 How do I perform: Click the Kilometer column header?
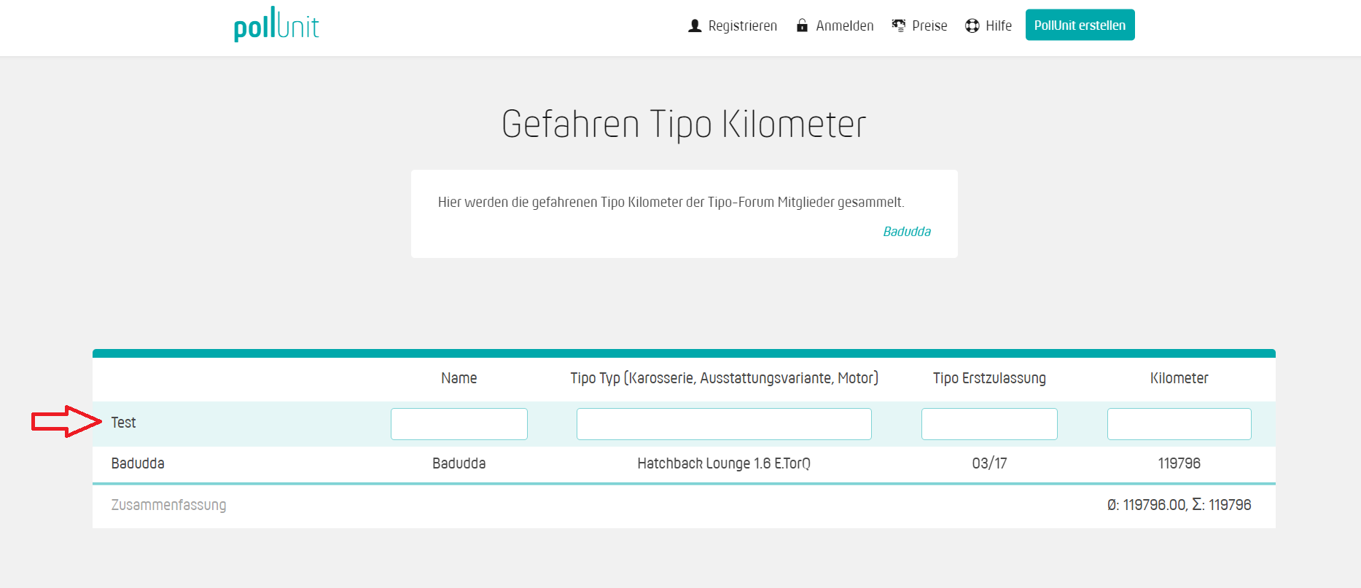click(1179, 378)
